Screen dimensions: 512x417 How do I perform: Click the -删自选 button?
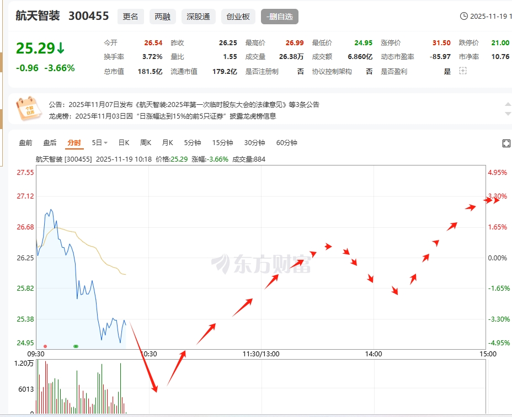[x=280, y=17]
